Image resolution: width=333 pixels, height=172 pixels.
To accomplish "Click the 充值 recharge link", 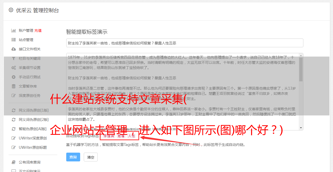I will pos(38,30).
